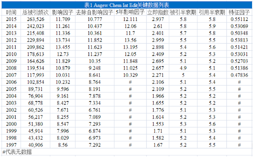Select the year cell 2004
This screenshot has height=157, width=254.
(11, 96)
